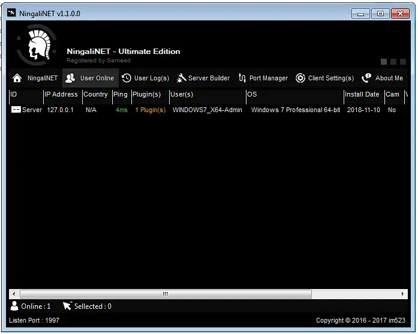Click the NingaliNET spartan helmet logo
418x334 pixels.
pyautogui.click(x=37, y=45)
